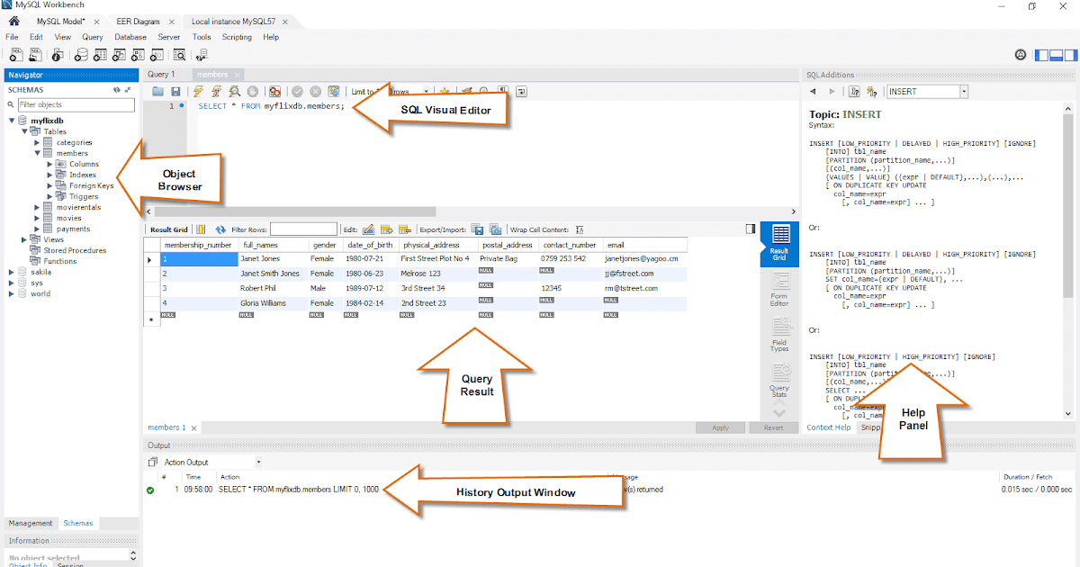Create a new stored procedure icon

[x=138, y=55]
